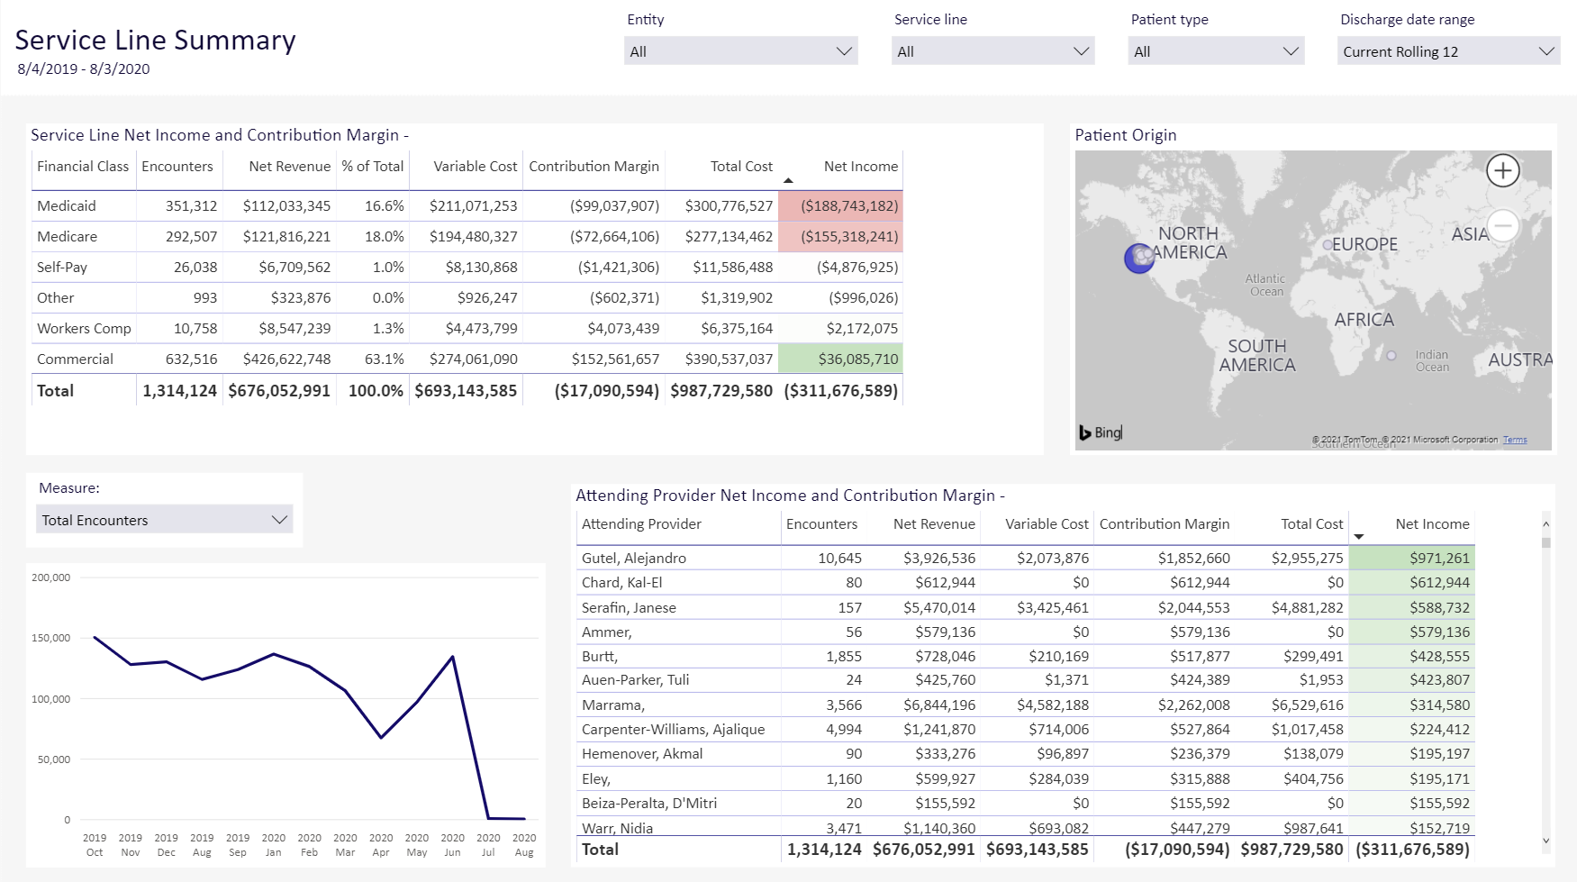Select the green Commercial Net Income cell
Viewport: 1577px width, 882px height.
click(x=839, y=359)
